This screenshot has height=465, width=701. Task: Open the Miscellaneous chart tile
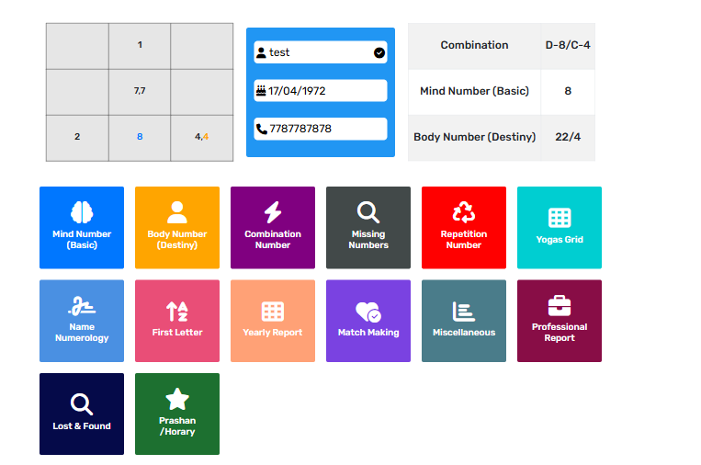(464, 321)
